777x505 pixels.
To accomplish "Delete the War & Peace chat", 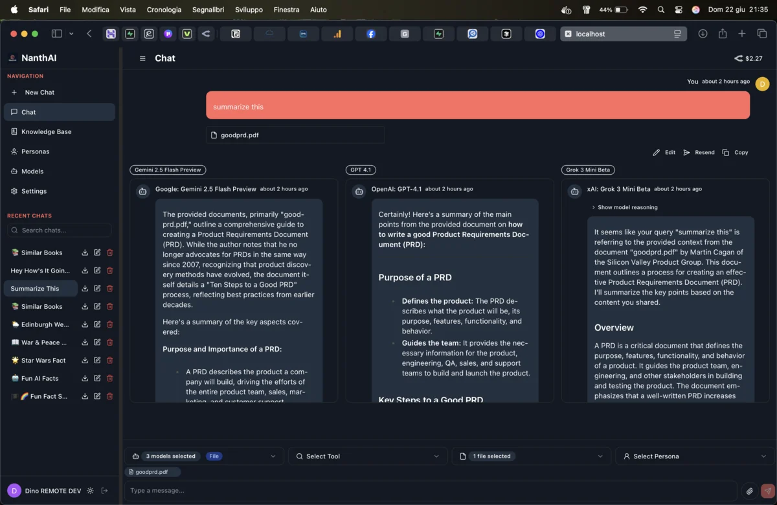I will 109,342.
